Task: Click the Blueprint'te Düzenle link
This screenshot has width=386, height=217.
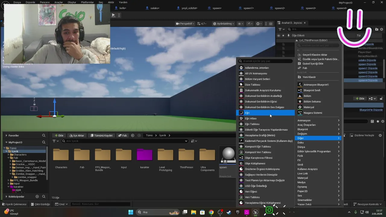Action: pos(371,110)
